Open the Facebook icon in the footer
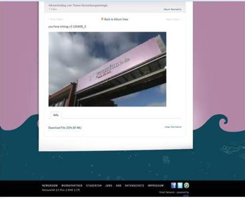 (174, 185)
